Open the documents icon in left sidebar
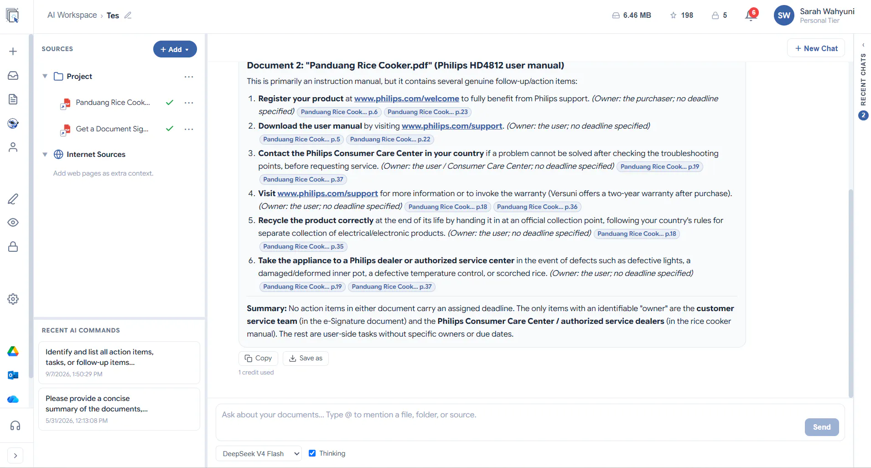Viewport: 871px width, 468px height. [13, 99]
